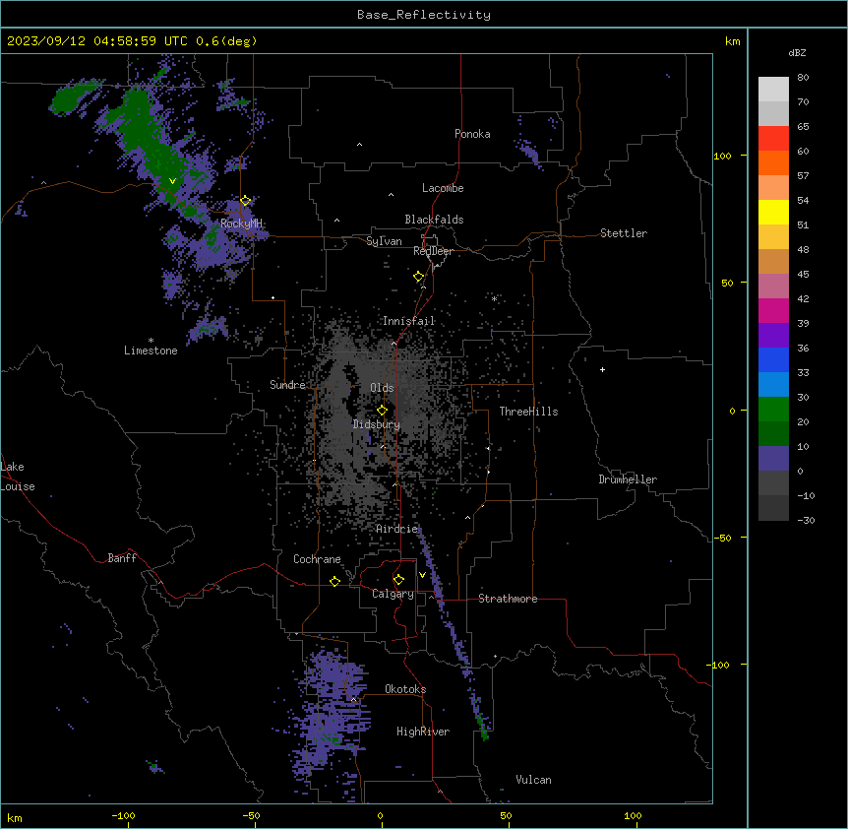Click the RedDeer label
This screenshot has width=848, height=829.
[434, 251]
